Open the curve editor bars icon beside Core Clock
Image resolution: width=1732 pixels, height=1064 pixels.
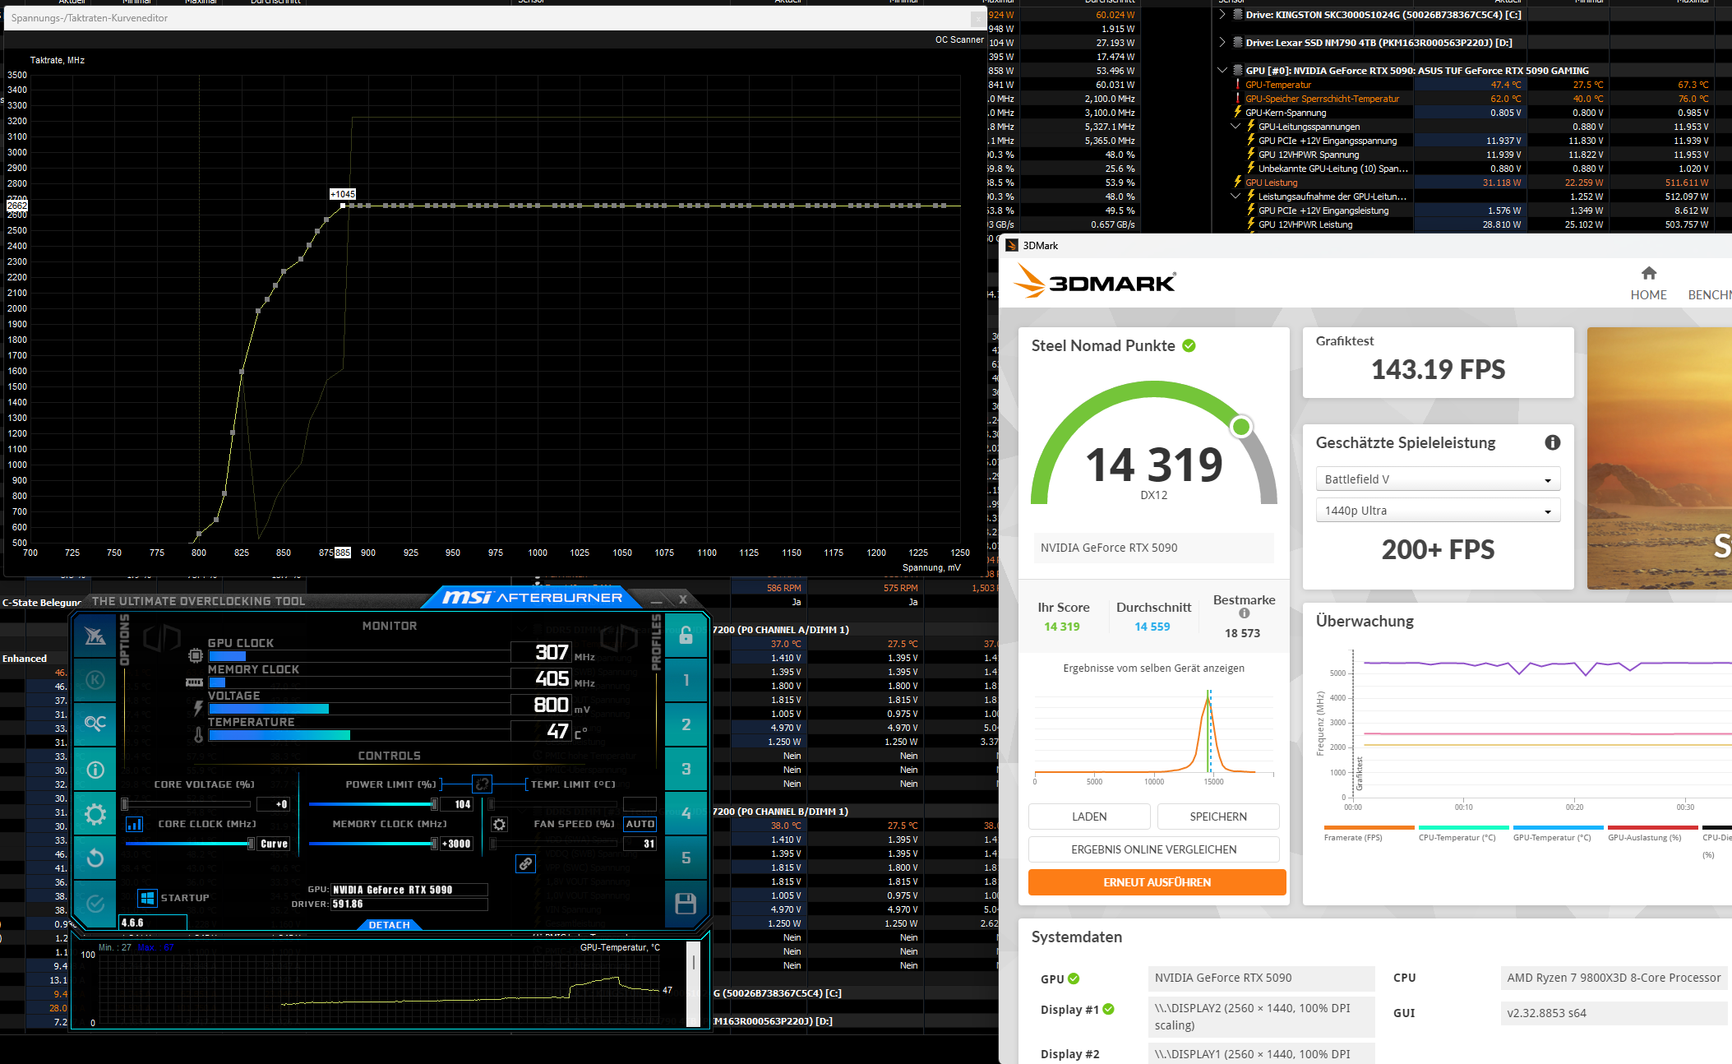point(135,824)
